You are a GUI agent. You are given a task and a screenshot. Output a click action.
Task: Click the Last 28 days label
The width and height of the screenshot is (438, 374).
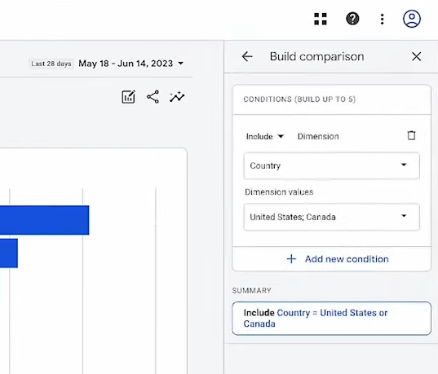tap(51, 64)
